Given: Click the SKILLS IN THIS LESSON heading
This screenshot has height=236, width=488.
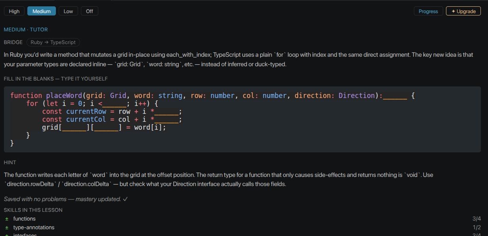Looking at the screenshot, I should click(33, 210).
